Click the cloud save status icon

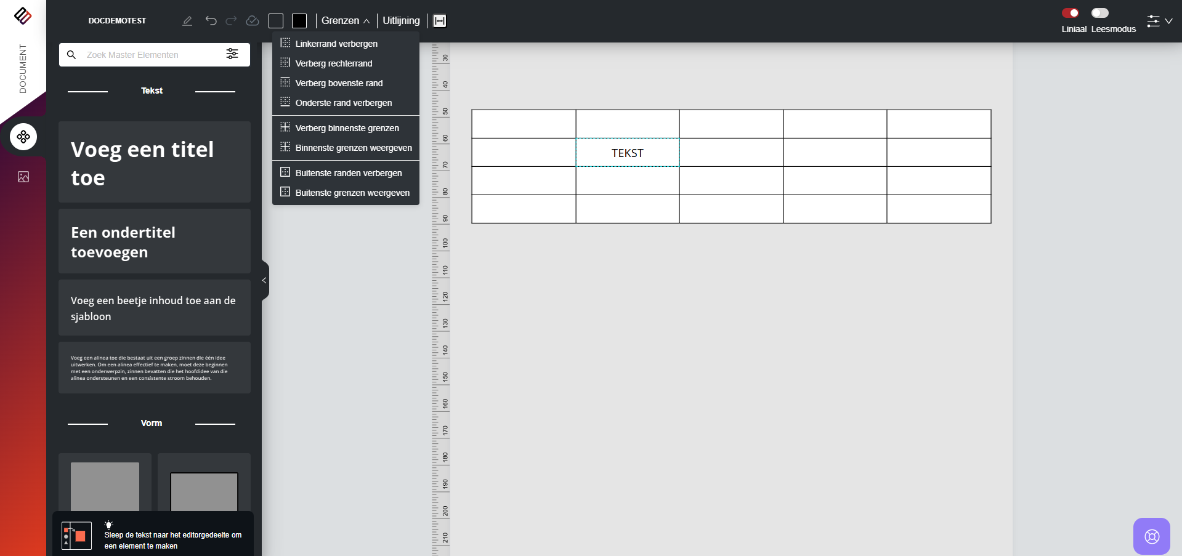coord(253,21)
